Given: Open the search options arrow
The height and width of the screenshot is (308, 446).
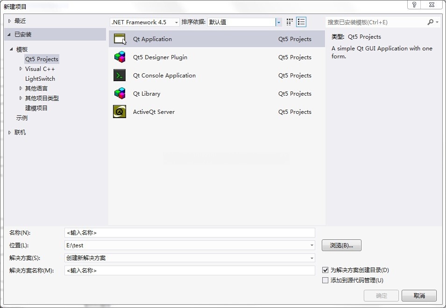Looking at the screenshot, I should click(x=437, y=22).
